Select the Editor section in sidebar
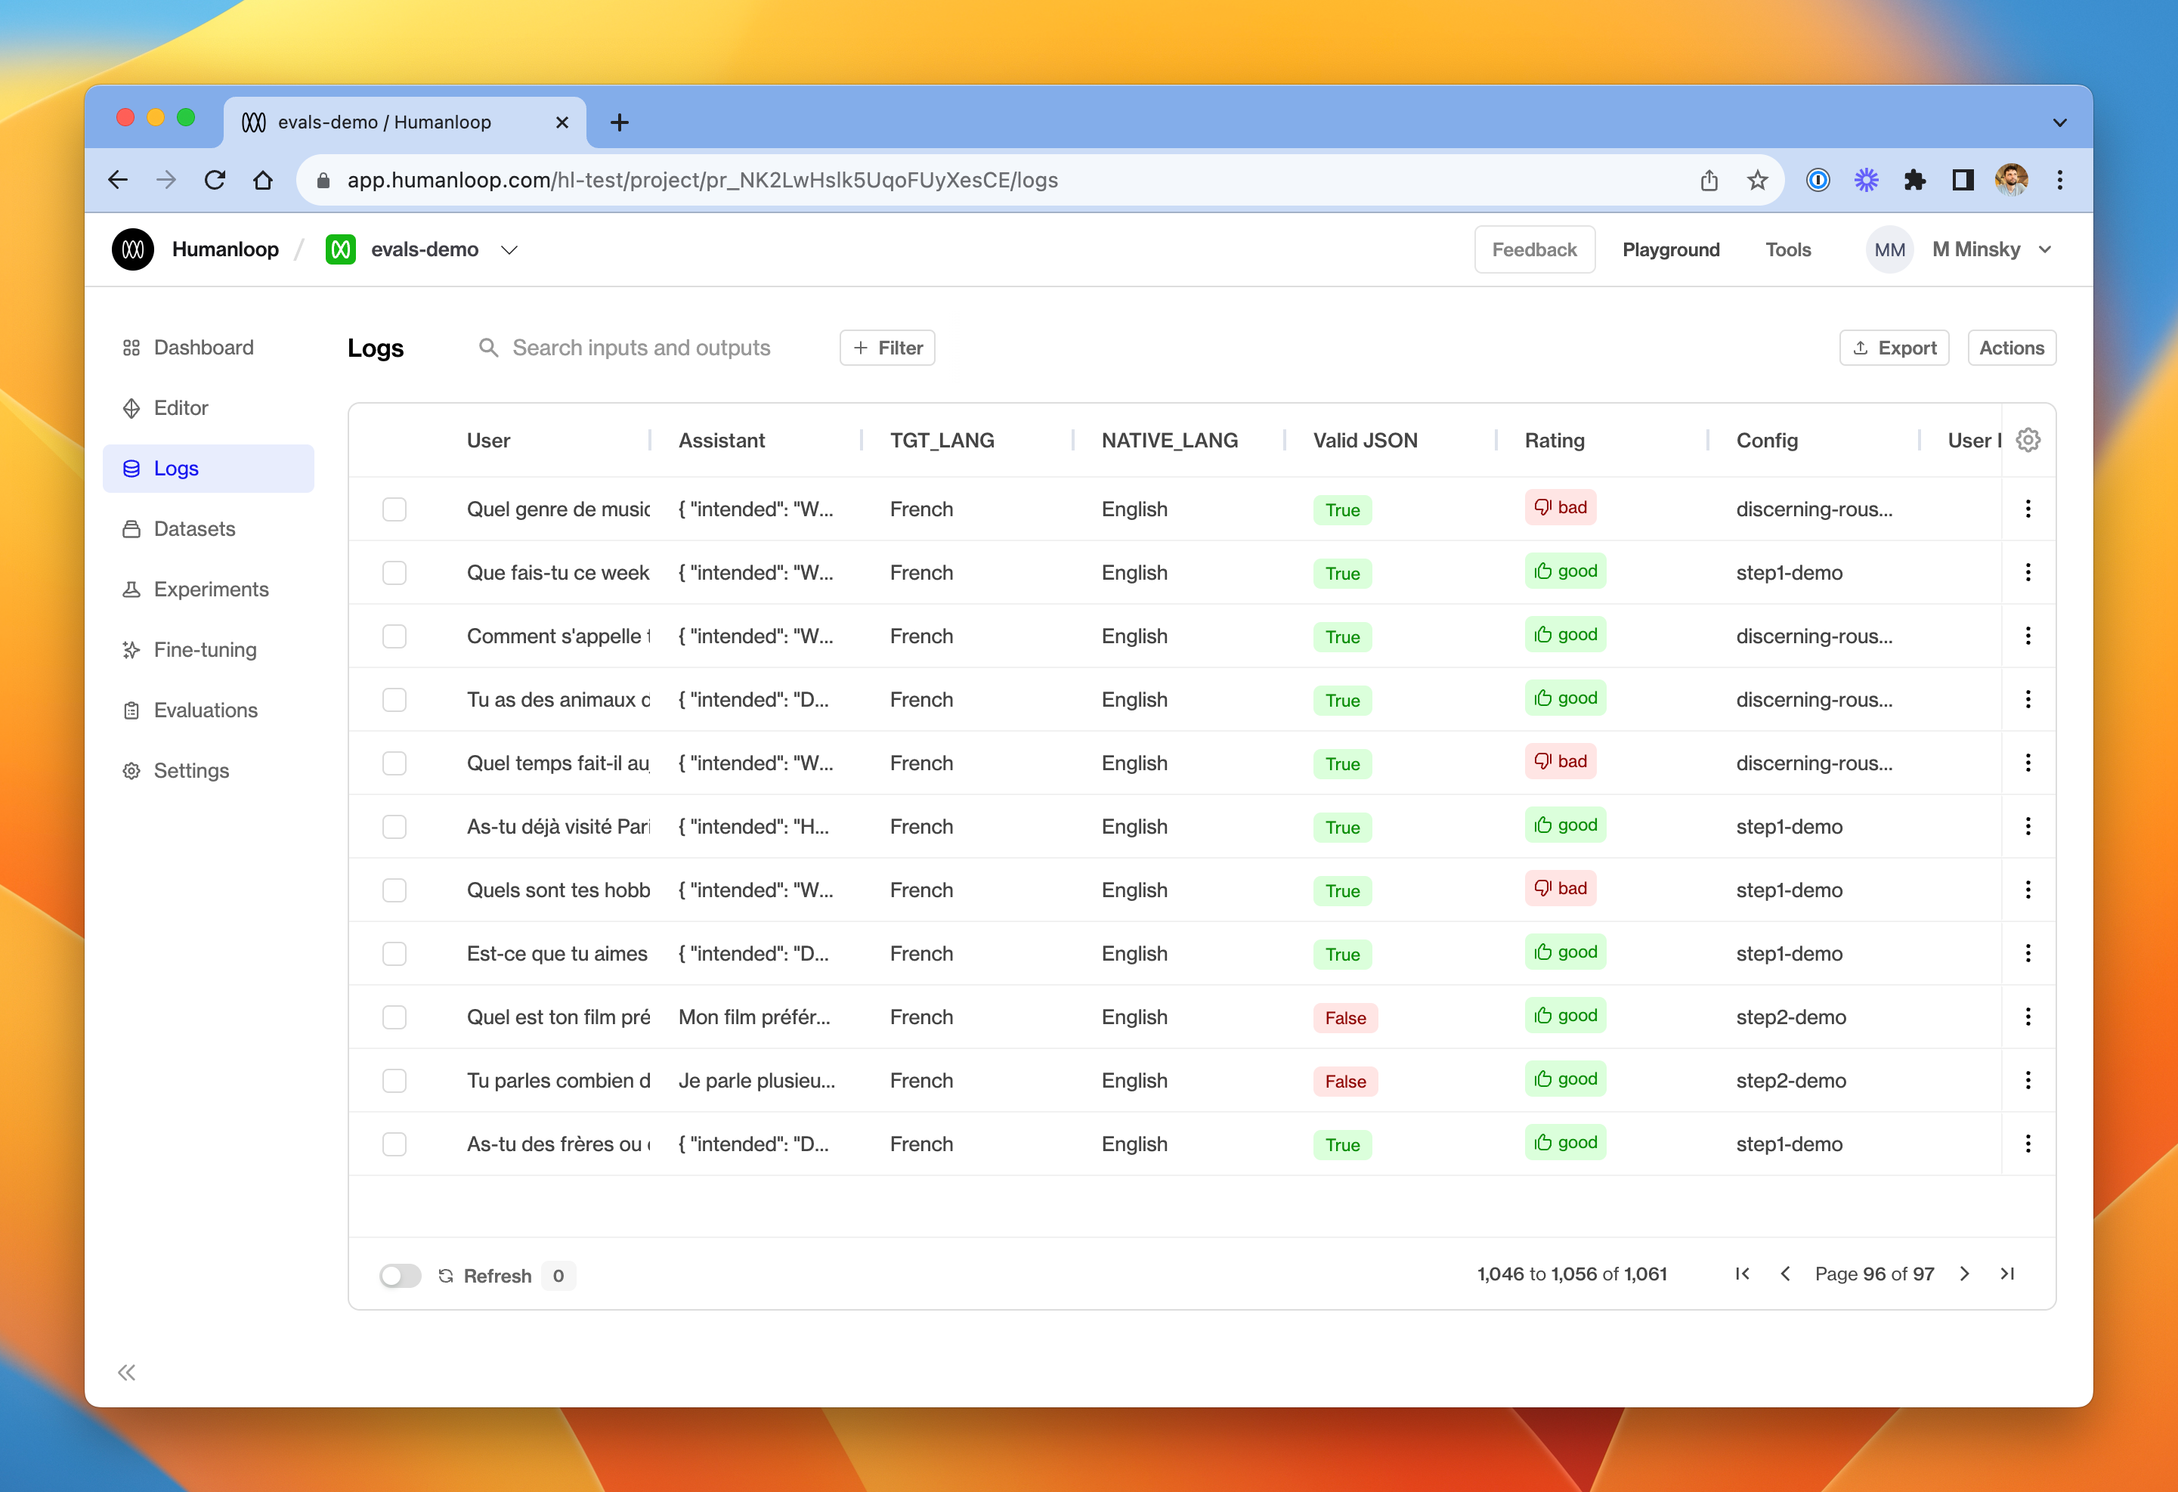The width and height of the screenshot is (2178, 1492). click(179, 407)
